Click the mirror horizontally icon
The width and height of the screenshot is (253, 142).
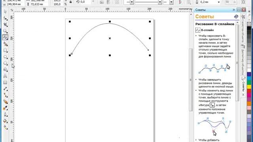(102, 2)
